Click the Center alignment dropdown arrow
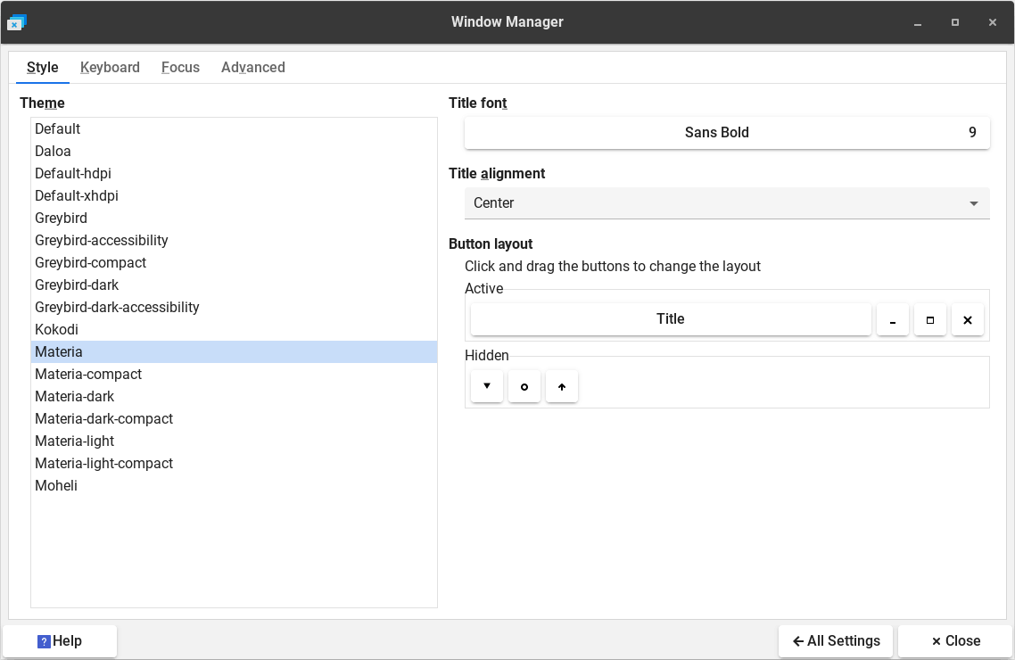1015x660 pixels. [973, 203]
